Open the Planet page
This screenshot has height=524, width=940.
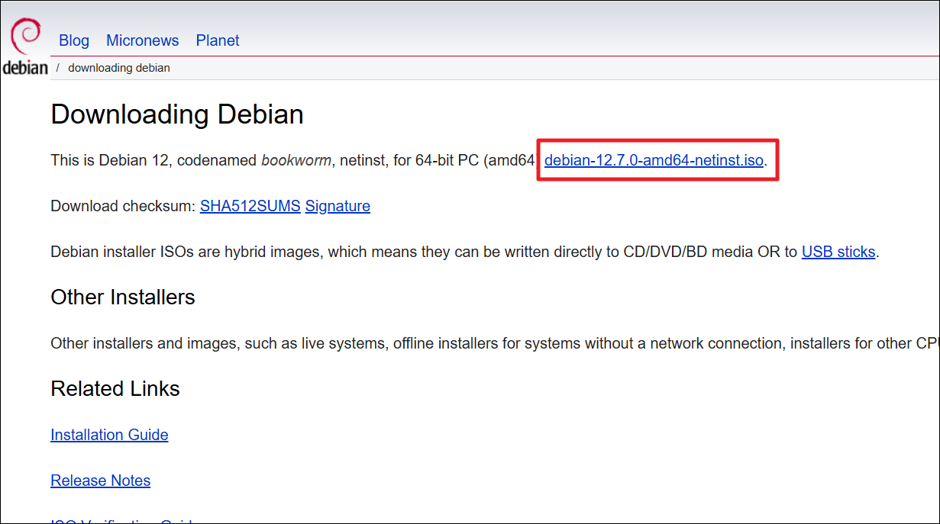coord(217,40)
